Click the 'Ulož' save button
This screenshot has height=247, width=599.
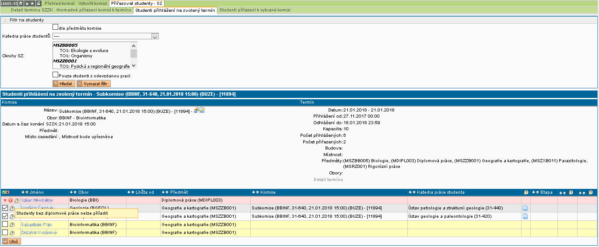tap(11, 241)
